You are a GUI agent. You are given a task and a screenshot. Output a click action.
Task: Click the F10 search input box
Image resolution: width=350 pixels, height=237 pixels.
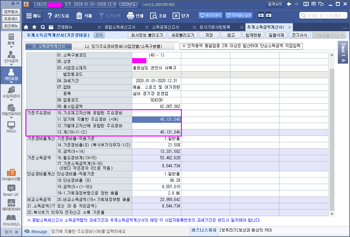coord(322,15)
